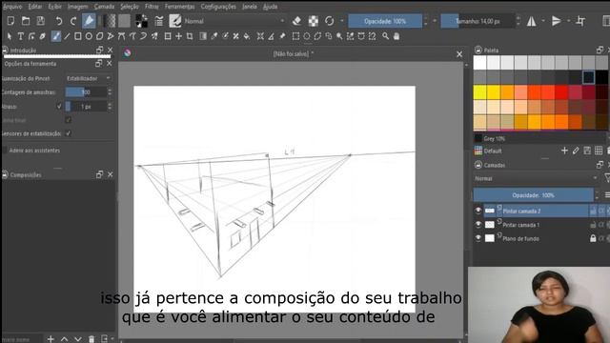
Task: Expand horizontal mirror options arrow
Action: click(543, 21)
